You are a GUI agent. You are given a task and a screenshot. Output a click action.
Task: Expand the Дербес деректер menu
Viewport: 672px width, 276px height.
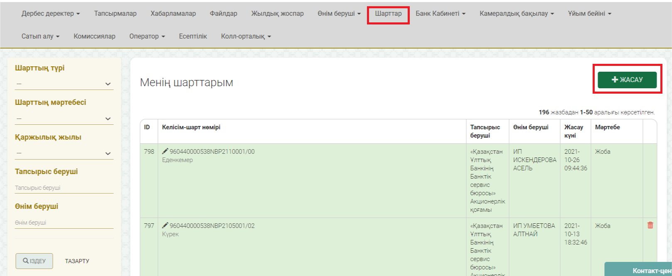pos(50,14)
